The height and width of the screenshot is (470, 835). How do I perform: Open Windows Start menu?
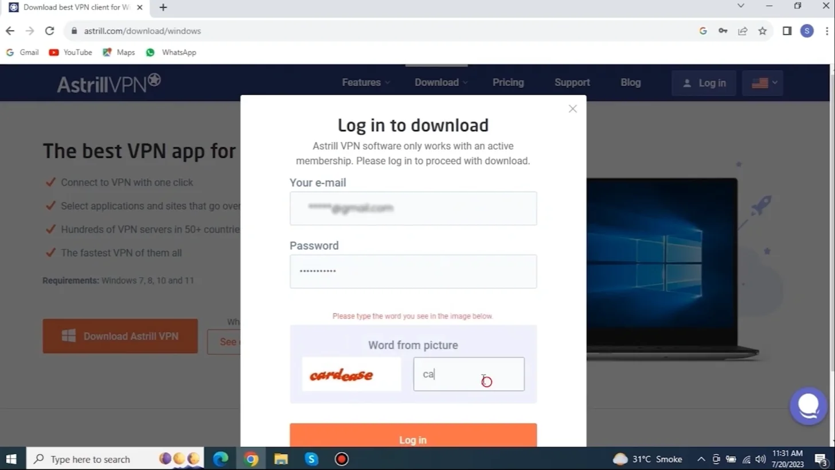click(x=11, y=459)
